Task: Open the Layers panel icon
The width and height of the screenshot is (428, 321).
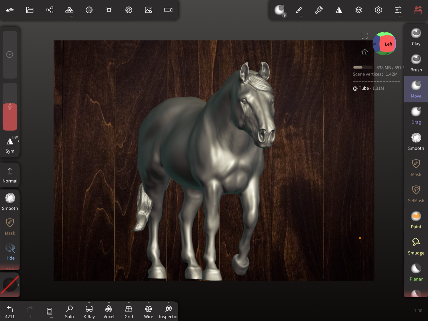Action: (358, 10)
